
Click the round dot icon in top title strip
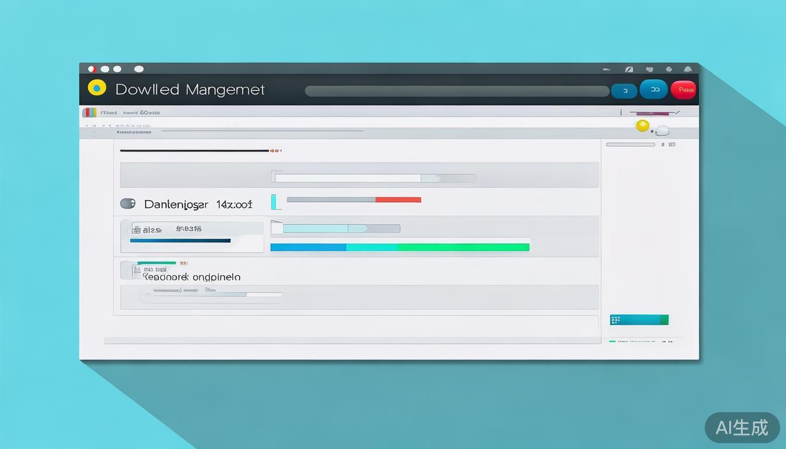point(669,69)
